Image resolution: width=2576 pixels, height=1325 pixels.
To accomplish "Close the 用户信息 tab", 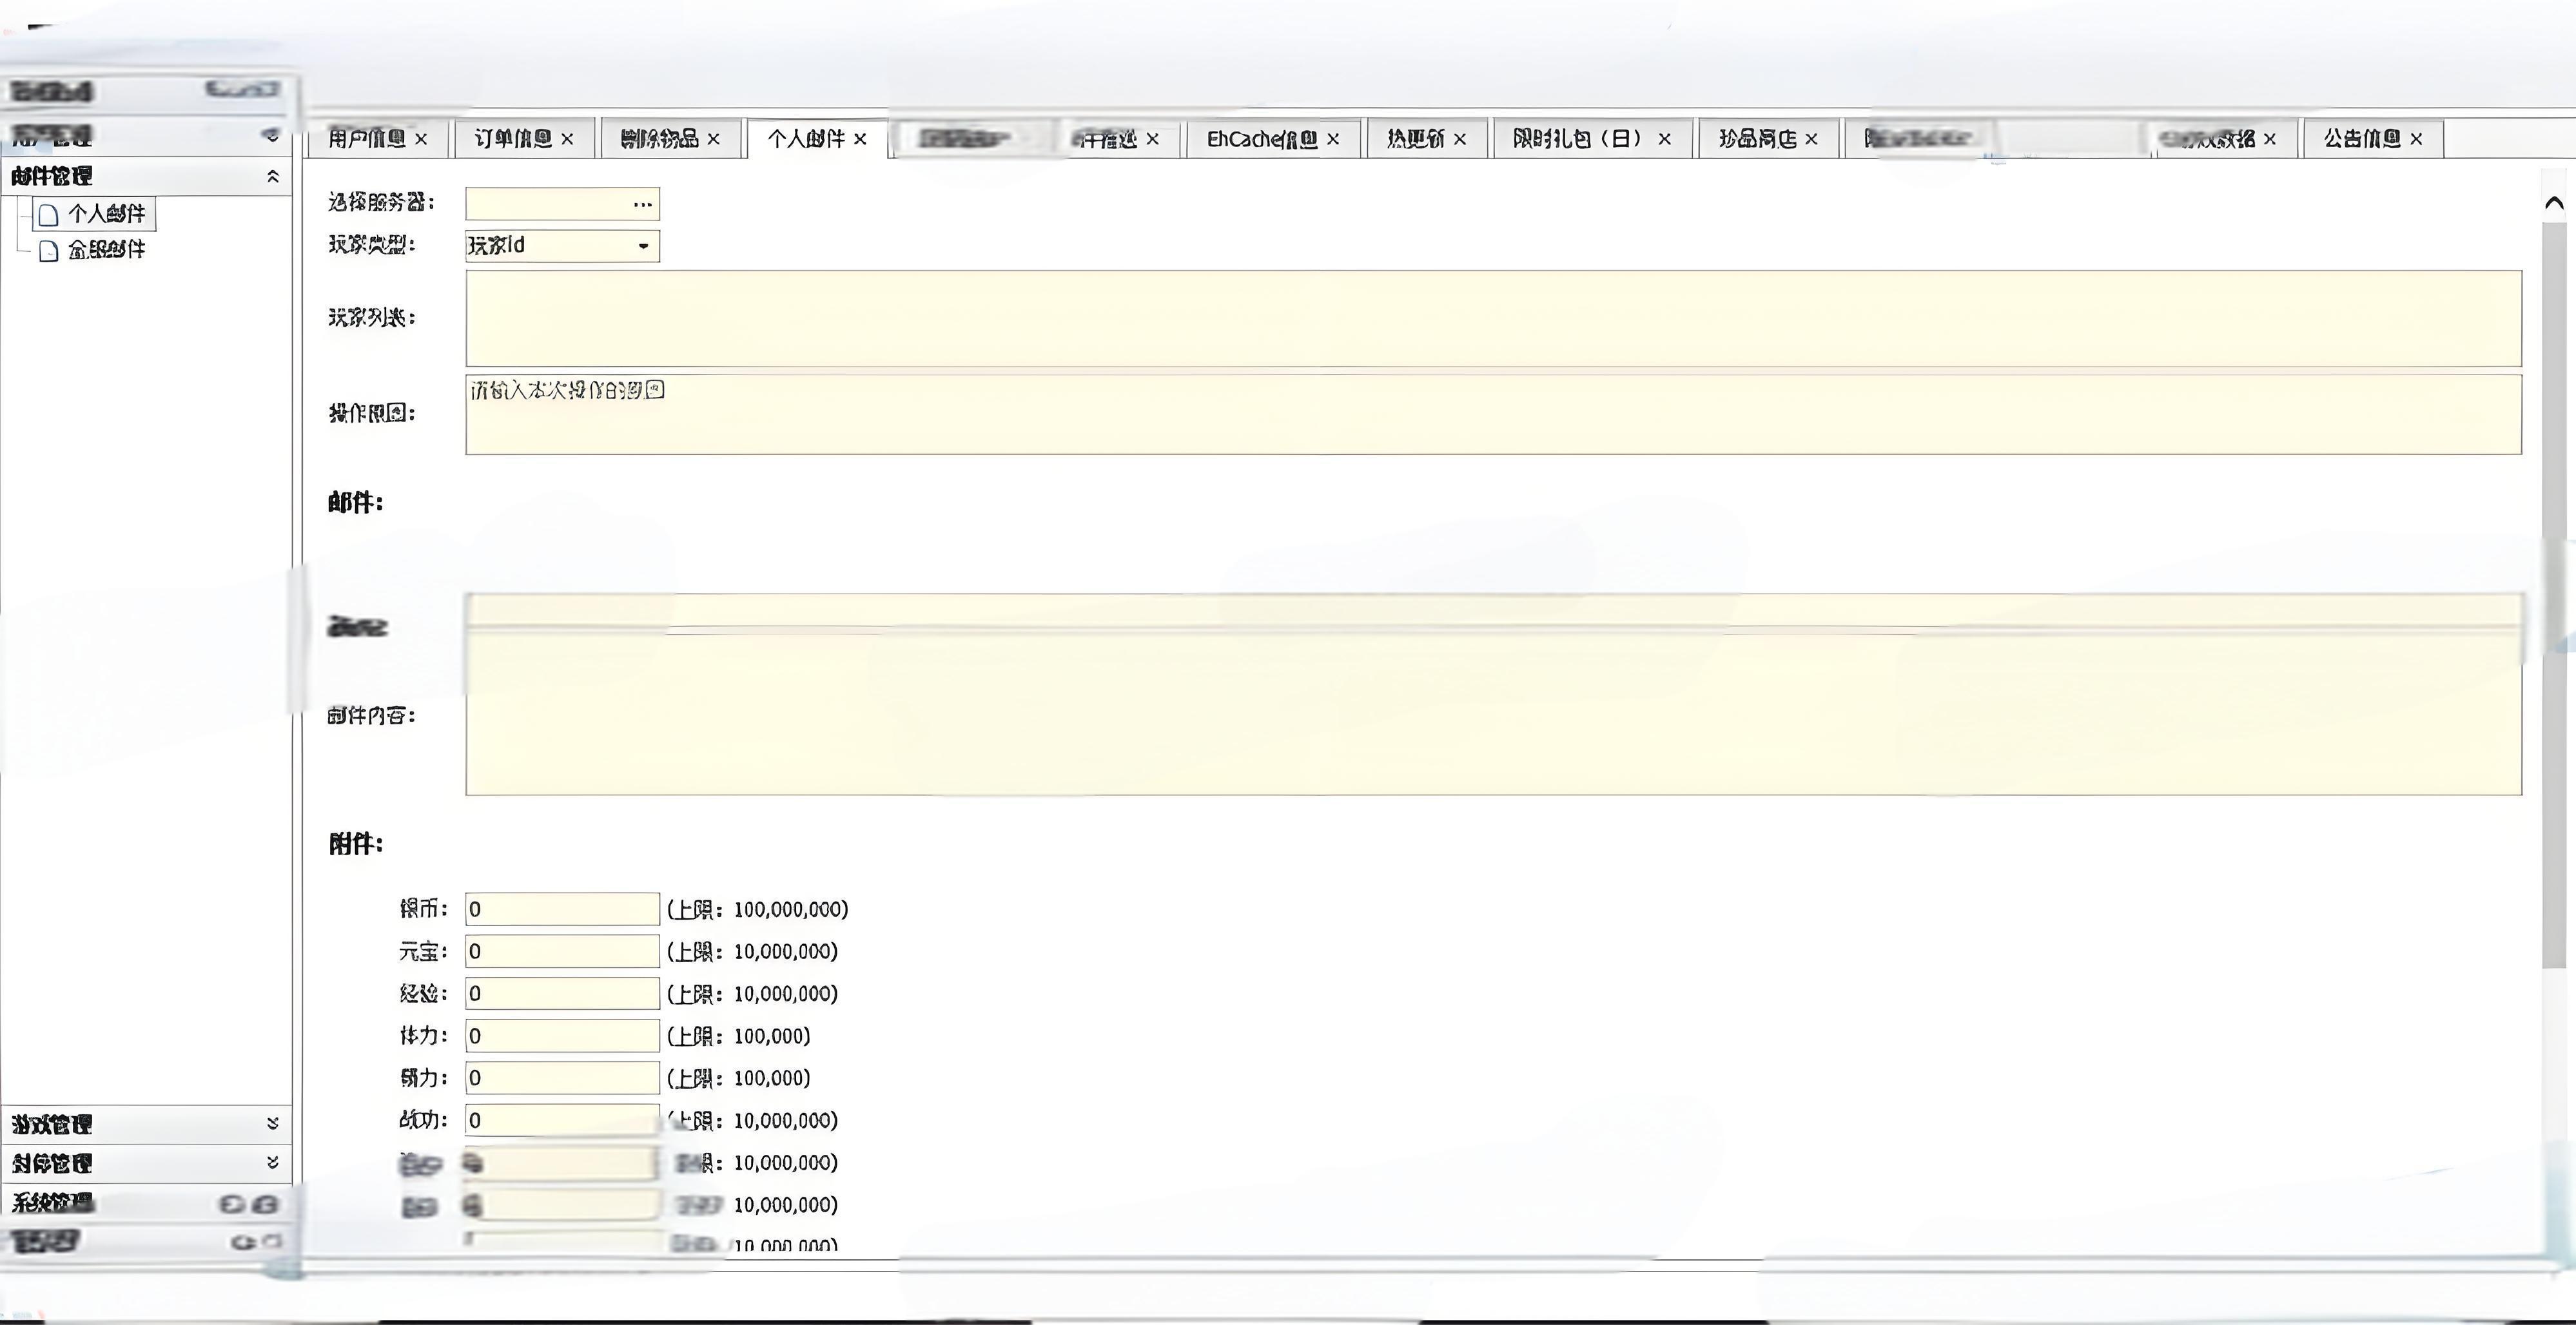I will point(421,139).
